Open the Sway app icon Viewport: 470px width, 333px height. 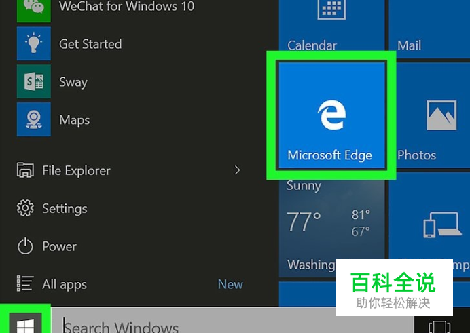tap(33, 81)
